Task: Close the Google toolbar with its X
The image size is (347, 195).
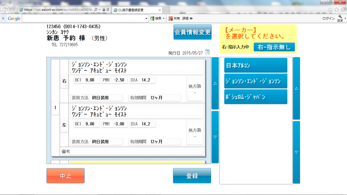Action: click(x=3, y=18)
